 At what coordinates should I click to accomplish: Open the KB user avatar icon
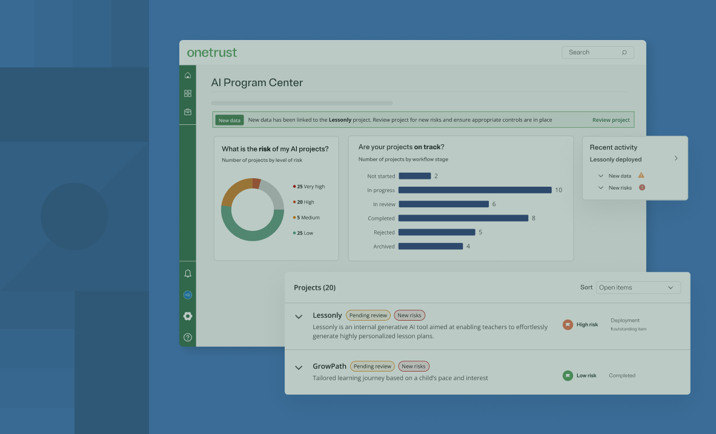pyautogui.click(x=188, y=295)
